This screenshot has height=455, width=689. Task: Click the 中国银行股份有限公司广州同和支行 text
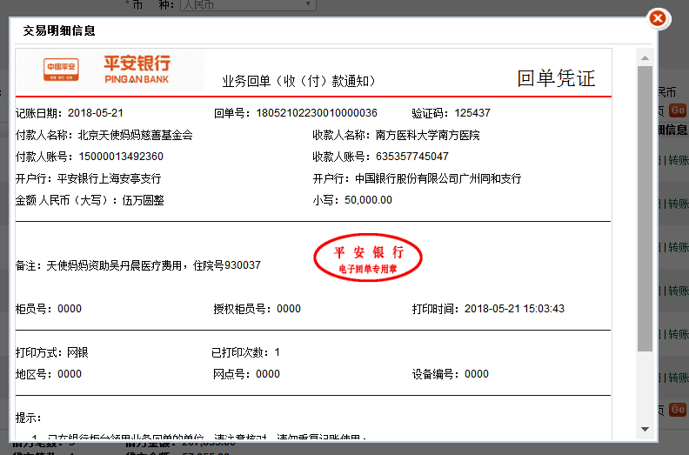pos(438,178)
